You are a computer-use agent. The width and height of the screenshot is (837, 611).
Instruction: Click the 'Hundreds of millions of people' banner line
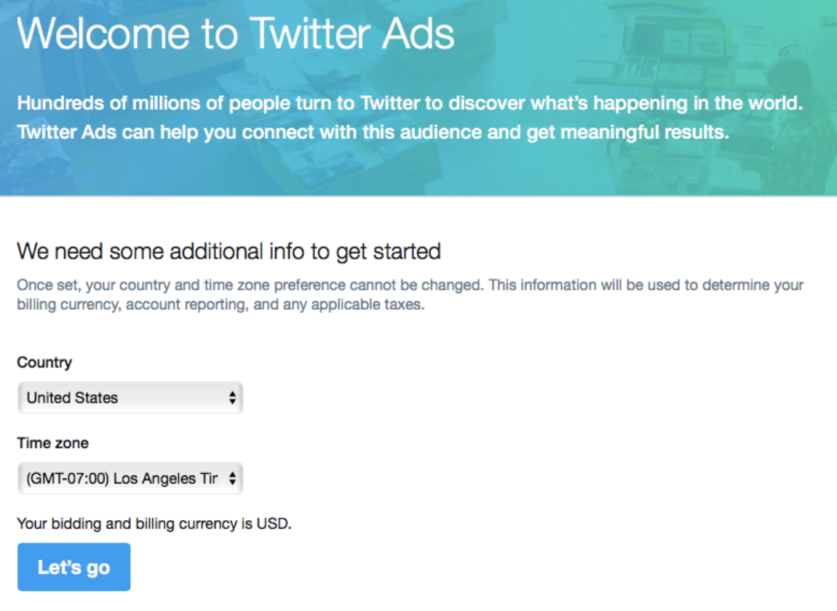[410, 103]
